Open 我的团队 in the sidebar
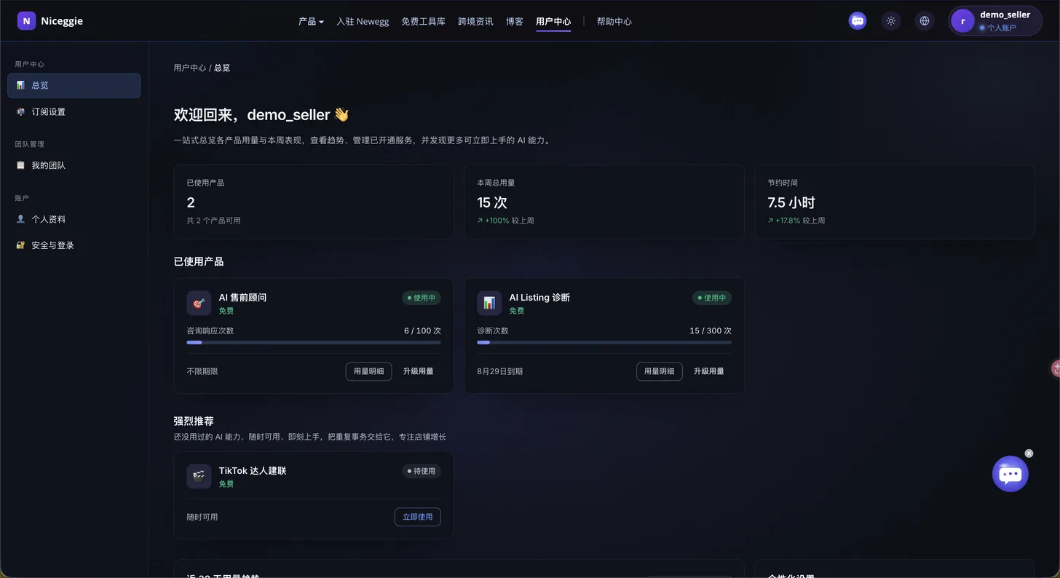The image size is (1060, 578). pos(74,165)
